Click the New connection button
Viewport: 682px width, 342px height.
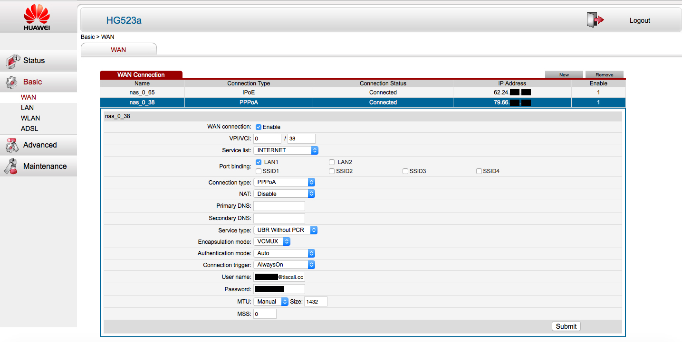(564, 75)
